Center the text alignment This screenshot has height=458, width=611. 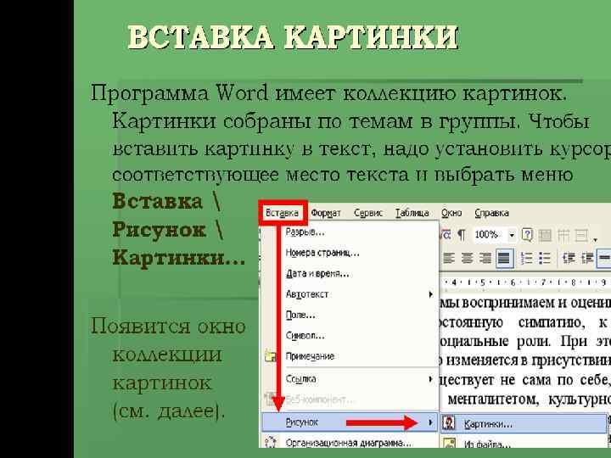point(467,258)
